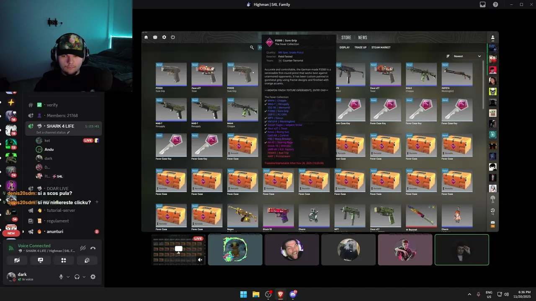The height and width of the screenshot is (301, 536).
Task: Open Discord inbox icon in title bar
Action: [483, 5]
